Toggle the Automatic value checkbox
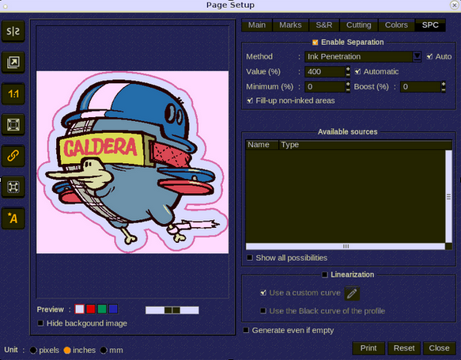The image size is (461, 360). tap(357, 71)
